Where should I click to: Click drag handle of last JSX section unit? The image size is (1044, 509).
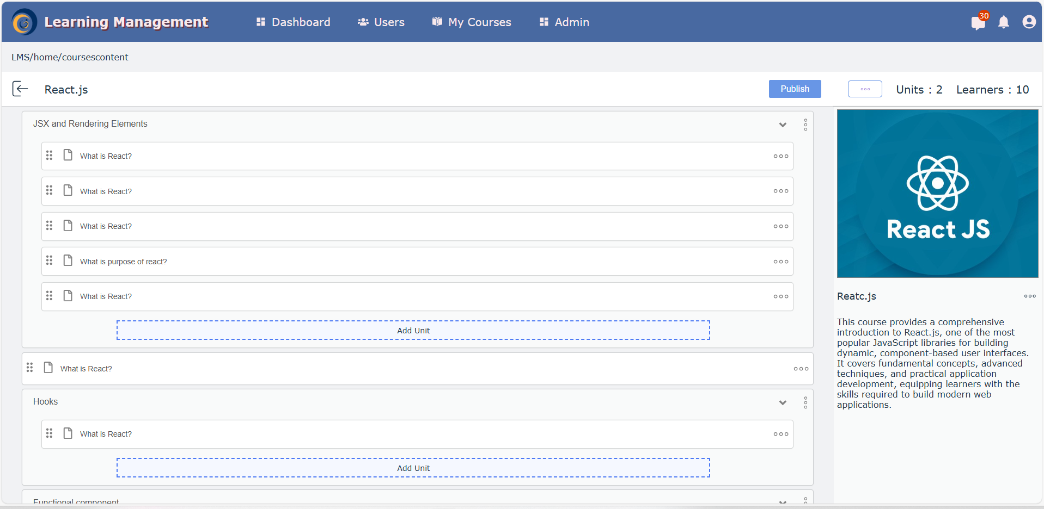pyautogui.click(x=50, y=295)
